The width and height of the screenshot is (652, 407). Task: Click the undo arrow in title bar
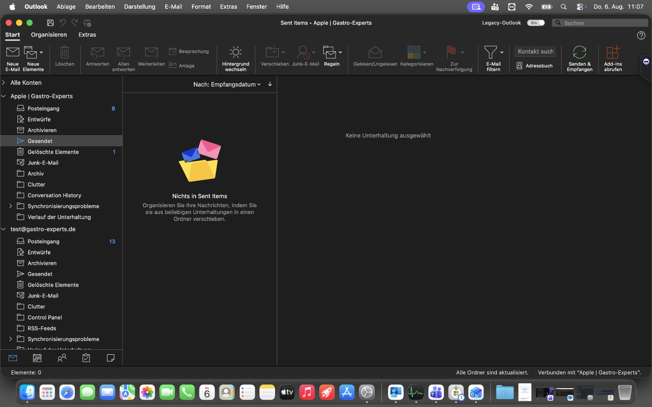[x=63, y=23]
